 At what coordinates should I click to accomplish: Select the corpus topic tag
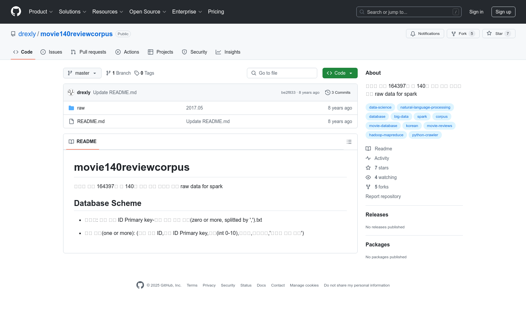pos(442,116)
